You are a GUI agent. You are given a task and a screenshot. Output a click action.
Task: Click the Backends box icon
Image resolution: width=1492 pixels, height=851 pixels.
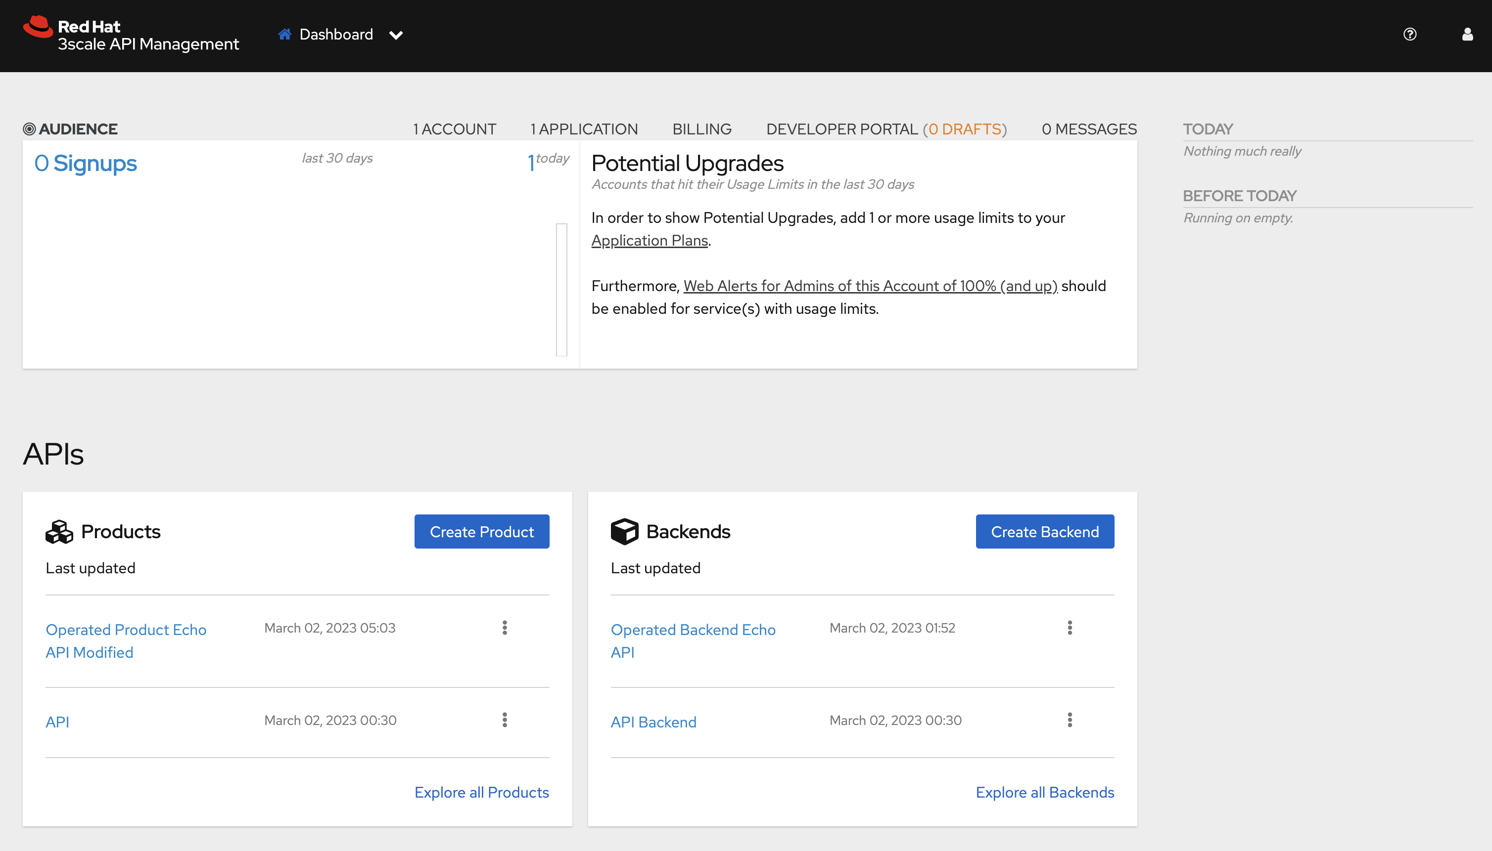click(x=624, y=531)
